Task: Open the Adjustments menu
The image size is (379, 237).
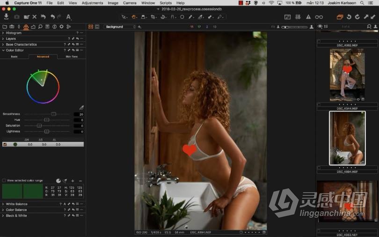Action: [x=92, y=3]
